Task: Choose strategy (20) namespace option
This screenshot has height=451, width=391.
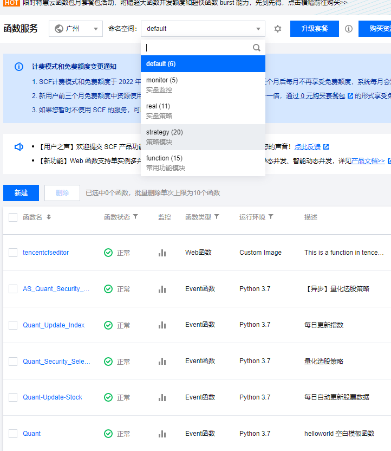Action: point(203,137)
